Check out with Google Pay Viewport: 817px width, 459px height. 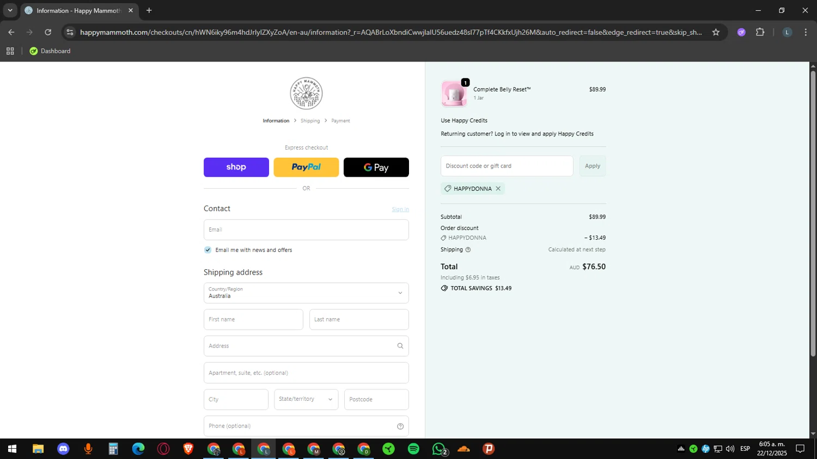(376, 168)
